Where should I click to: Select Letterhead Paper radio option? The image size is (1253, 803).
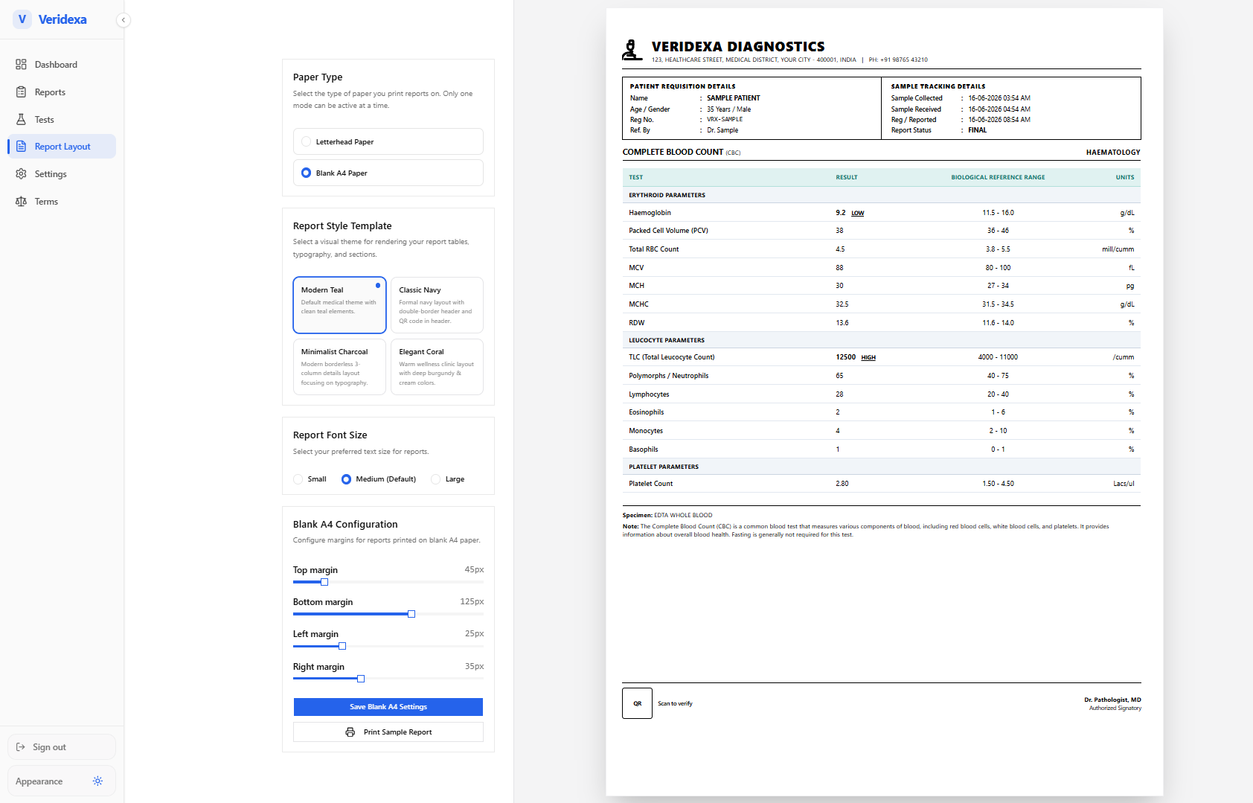coord(388,141)
